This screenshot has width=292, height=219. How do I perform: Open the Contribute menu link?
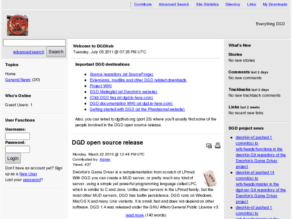(143, 4)
